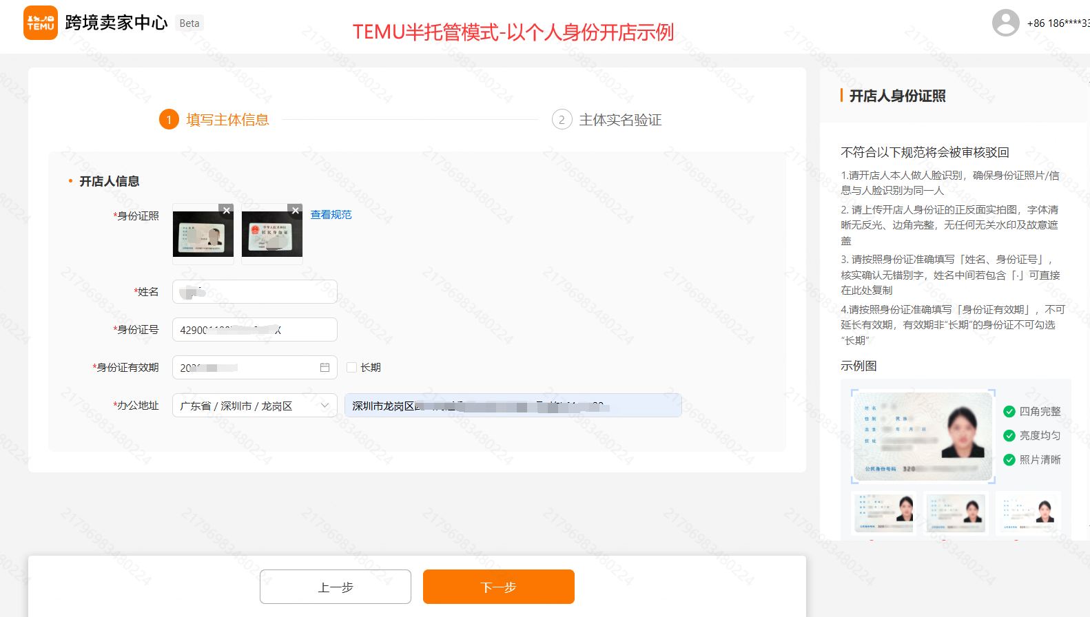Image resolution: width=1090 pixels, height=617 pixels.
Task: Click the 下一步 button
Action: (499, 587)
